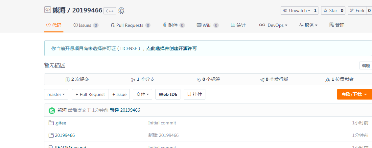
Task: Switch to the 代码 tab
Action: 54,25
